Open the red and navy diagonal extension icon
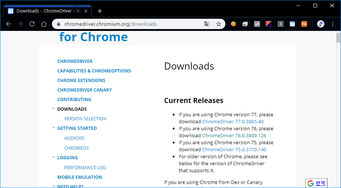This screenshot has height=188, width=341. (269, 24)
